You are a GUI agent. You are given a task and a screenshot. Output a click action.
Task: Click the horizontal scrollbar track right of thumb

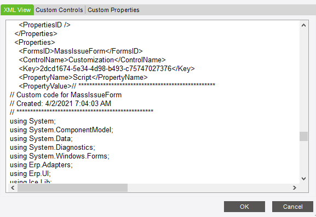pos(209,187)
